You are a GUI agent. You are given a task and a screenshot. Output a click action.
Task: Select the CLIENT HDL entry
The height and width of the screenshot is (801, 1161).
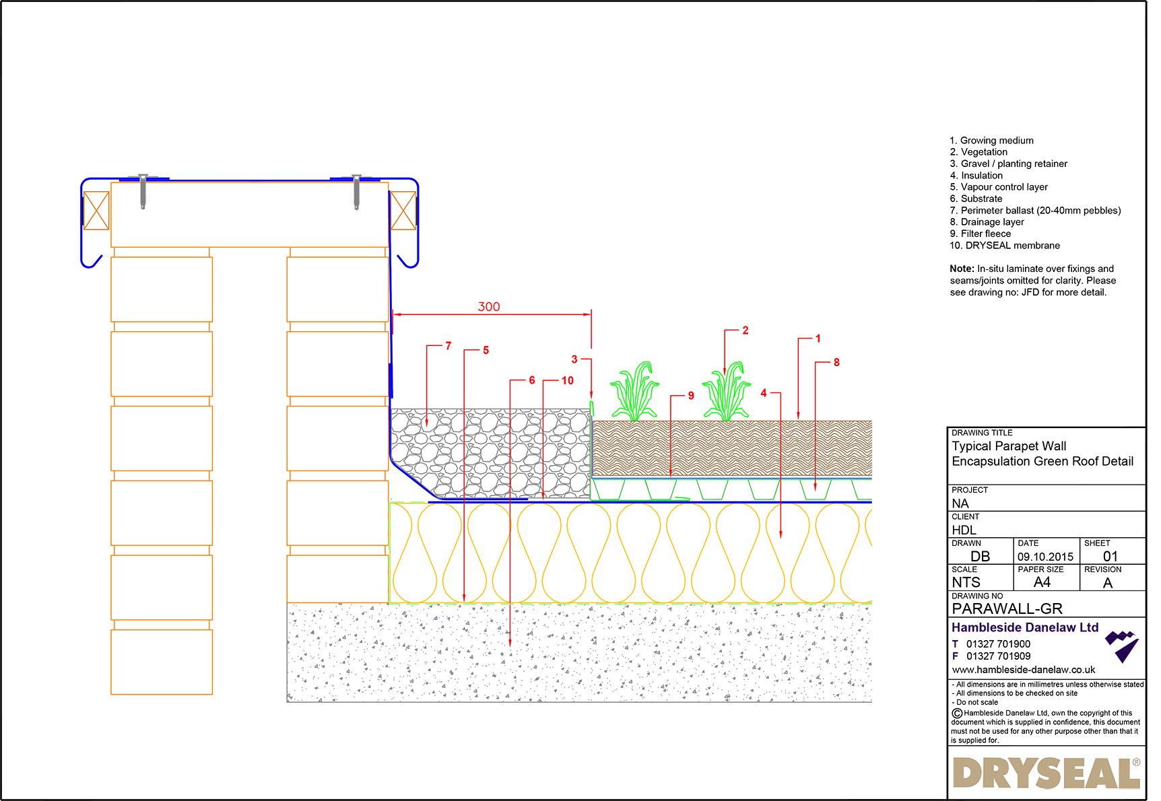point(964,530)
